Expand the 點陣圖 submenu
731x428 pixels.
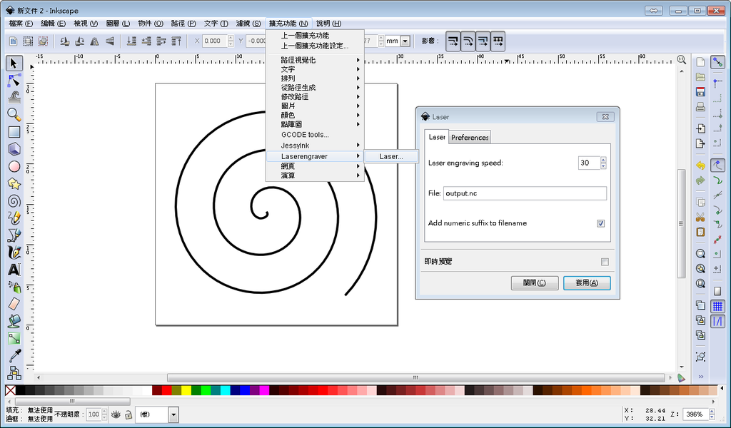[315, 124]
